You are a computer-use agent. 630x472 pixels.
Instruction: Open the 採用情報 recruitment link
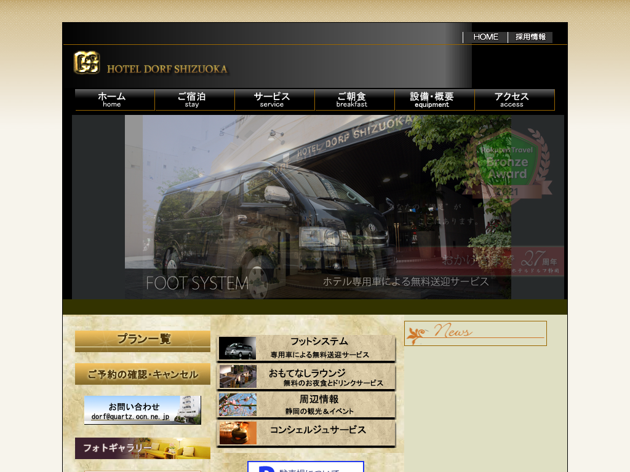click(x=530, y=37)
